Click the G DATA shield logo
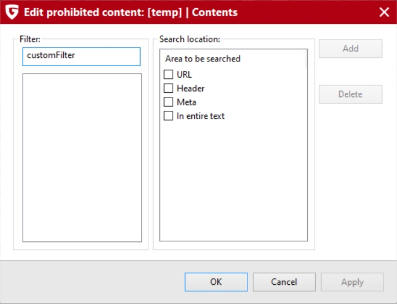 (12, 12)
